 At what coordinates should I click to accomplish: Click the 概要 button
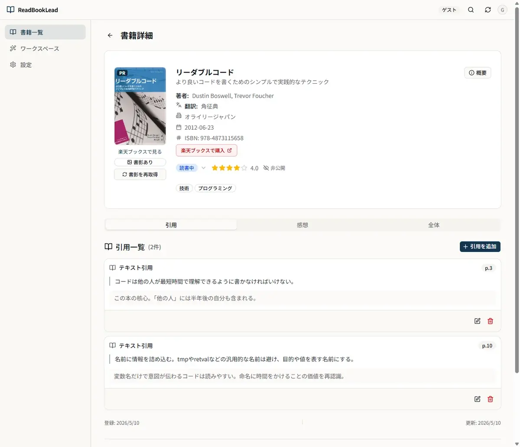click(478, 73)
